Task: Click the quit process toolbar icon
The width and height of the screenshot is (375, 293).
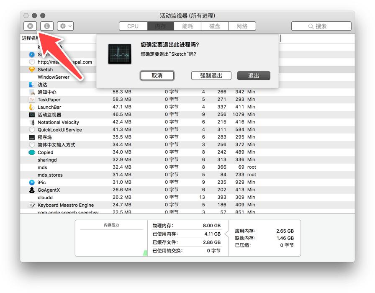Action: (x=30, y=26)
